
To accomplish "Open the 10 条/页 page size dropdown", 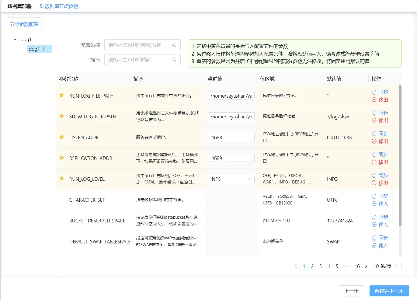I will click(385, 266).
